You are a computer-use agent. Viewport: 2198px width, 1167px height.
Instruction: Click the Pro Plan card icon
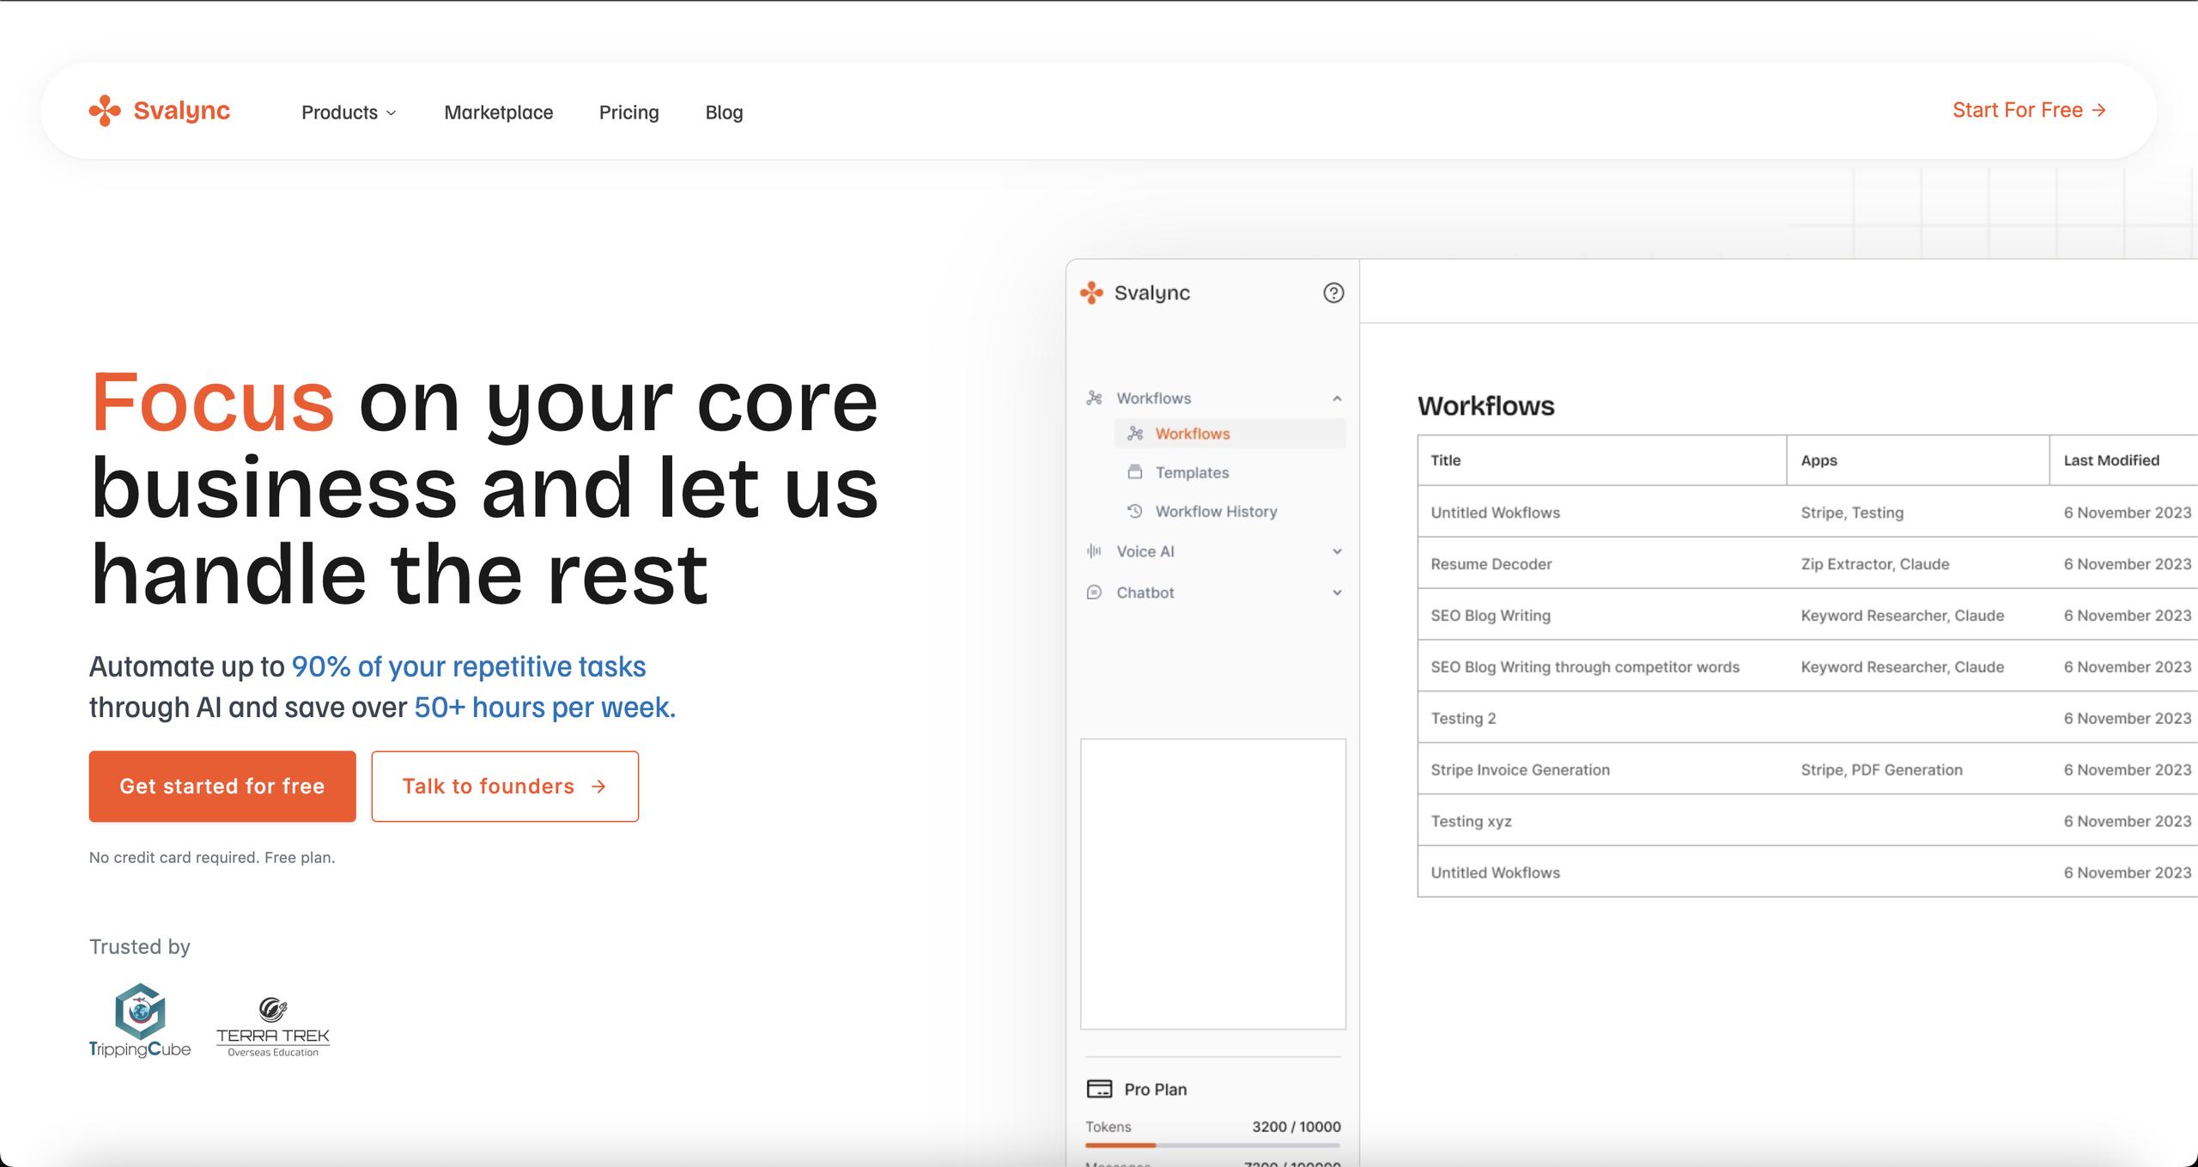pos(1099,1089)
